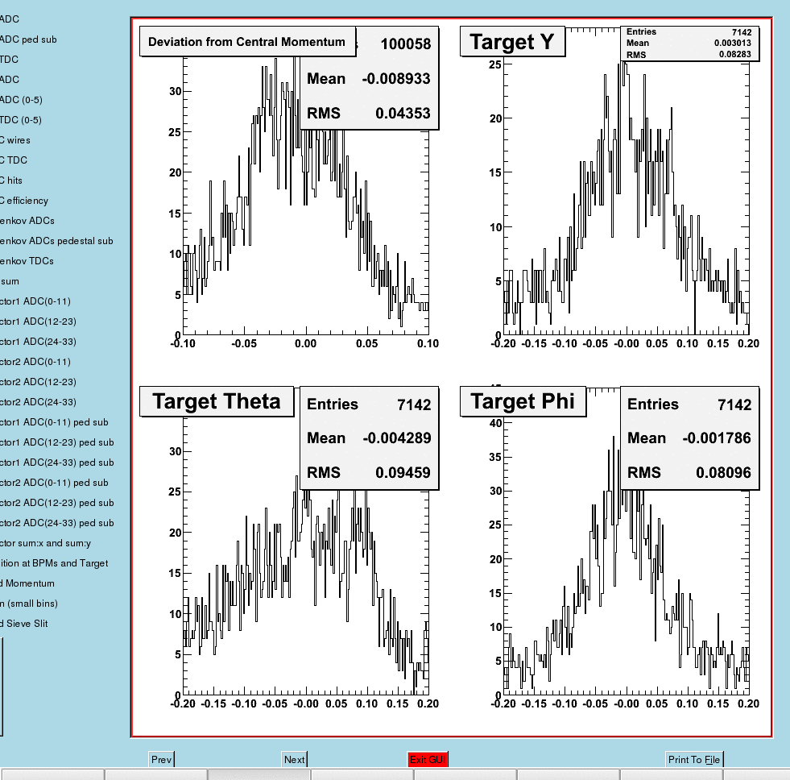Click the Target Theta statistics box

coord(369,438)
